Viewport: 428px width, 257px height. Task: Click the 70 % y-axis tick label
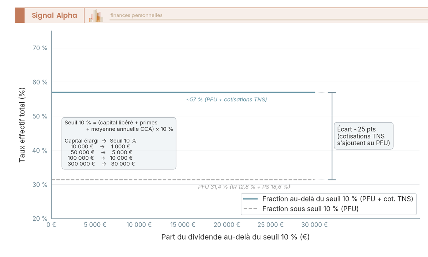click(40, 48)
